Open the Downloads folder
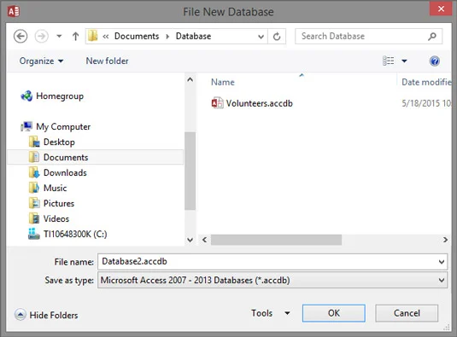Screen dimensions: 457x337 [x=65, y=173]
